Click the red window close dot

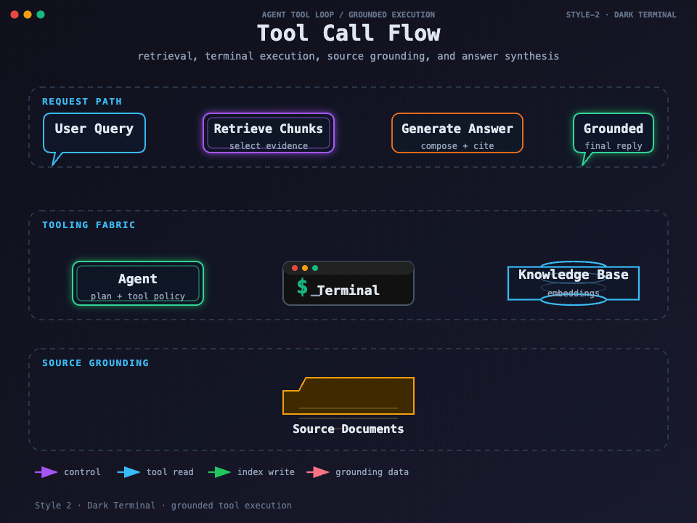click(15, 15)
